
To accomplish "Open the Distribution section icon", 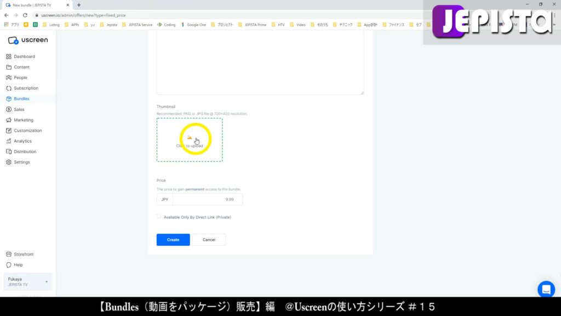I will [x=9, y=151].
